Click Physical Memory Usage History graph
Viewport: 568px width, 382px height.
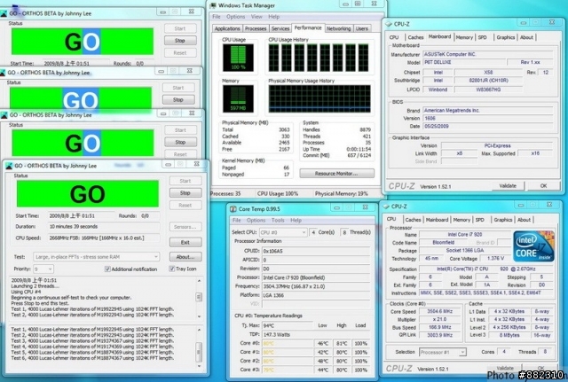pos(319,98)
